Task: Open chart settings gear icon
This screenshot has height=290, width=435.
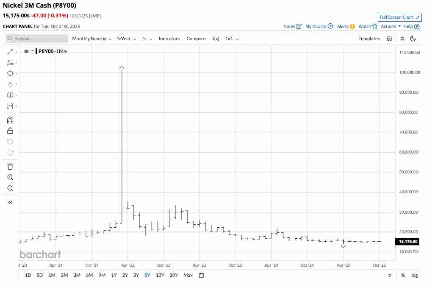Action: [x=389, y=39]
